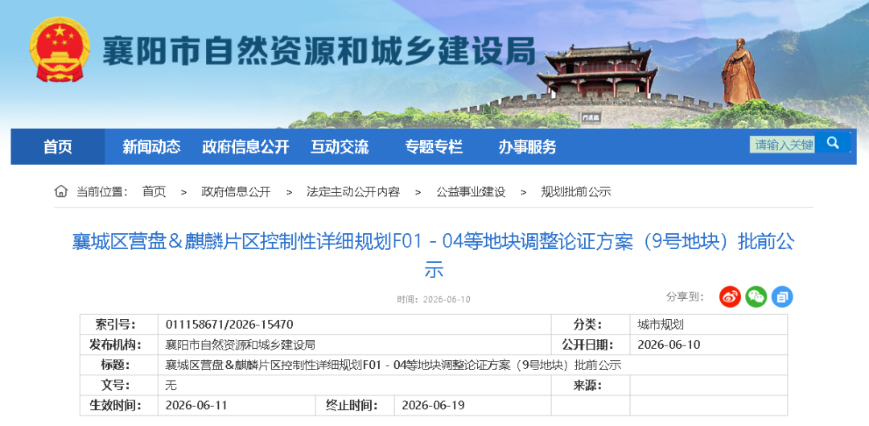Share to Weibo icon
Screen dimensions: 869x426
(730, 297)
